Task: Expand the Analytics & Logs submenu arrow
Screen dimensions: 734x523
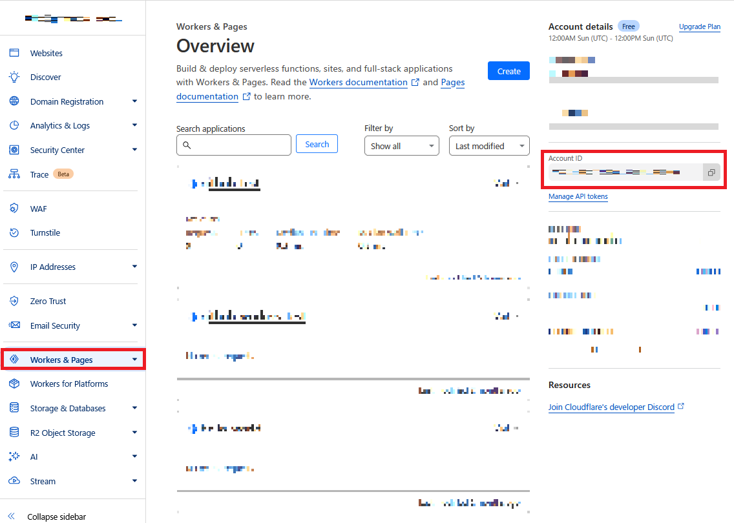Action: (x=135, y=125)
